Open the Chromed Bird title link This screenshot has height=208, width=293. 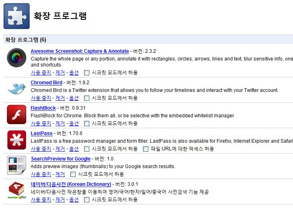tap(46, 83)
